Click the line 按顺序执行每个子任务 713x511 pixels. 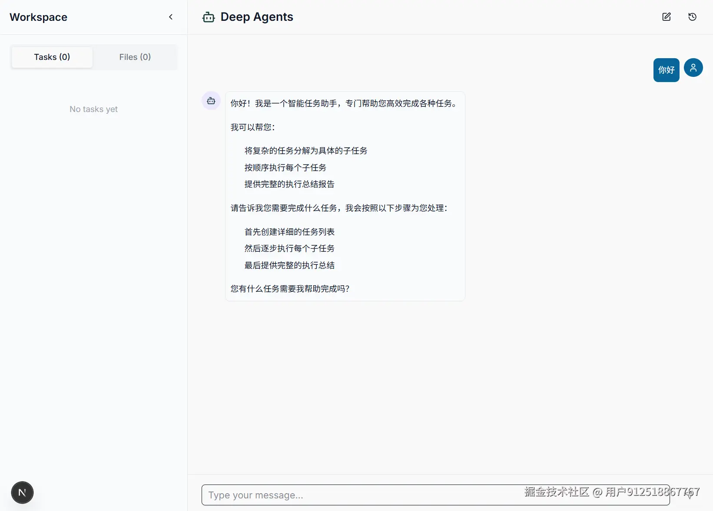pos(285,168)
